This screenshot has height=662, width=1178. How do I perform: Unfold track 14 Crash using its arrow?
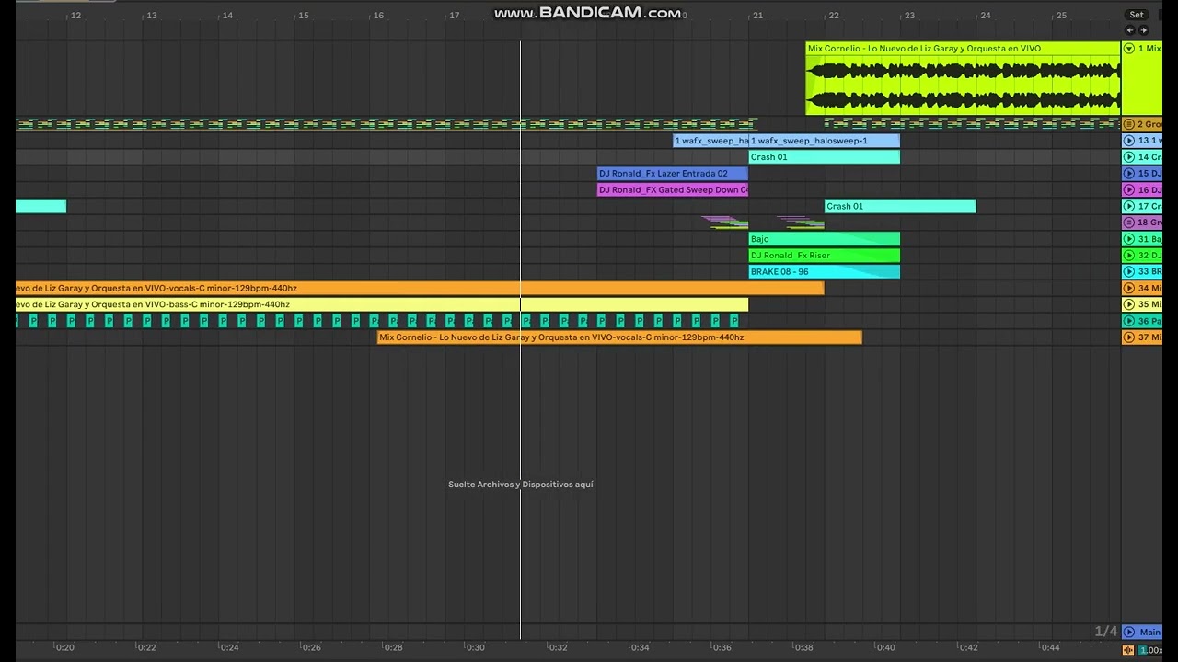[1129, 157]
